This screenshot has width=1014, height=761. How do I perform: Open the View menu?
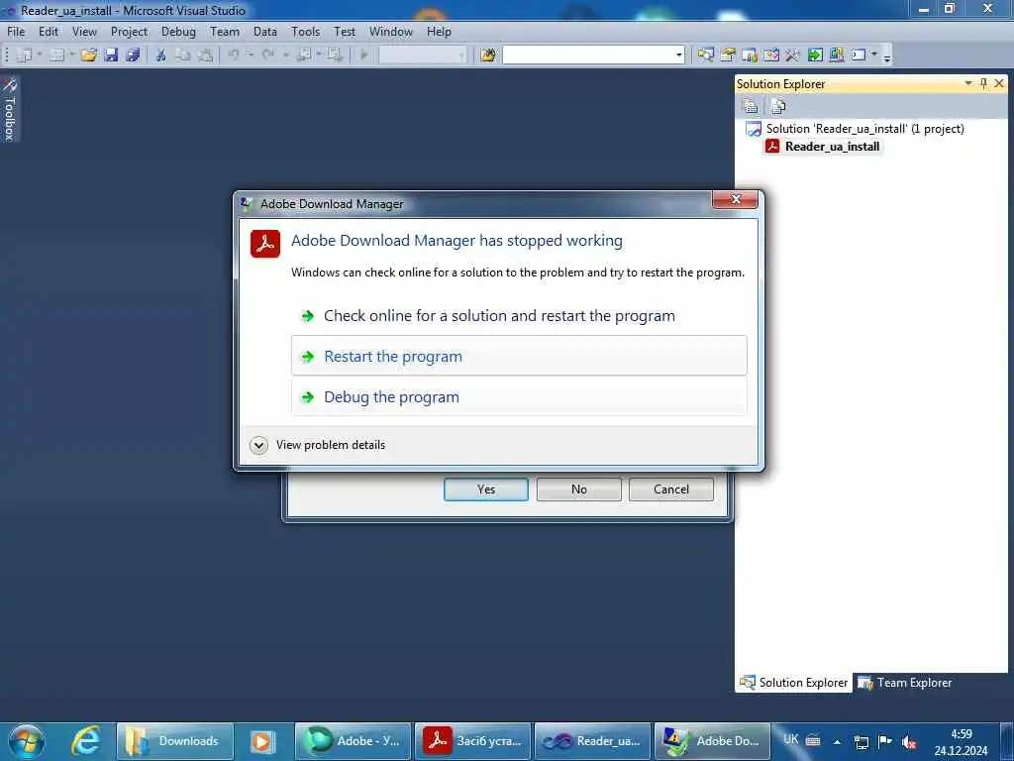click(84, 32)
